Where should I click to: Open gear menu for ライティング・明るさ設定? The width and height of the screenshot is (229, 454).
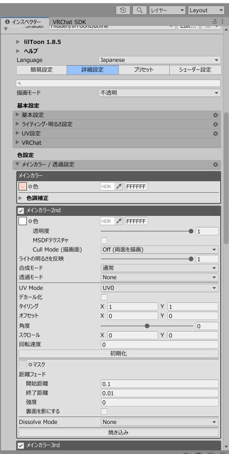216,124
